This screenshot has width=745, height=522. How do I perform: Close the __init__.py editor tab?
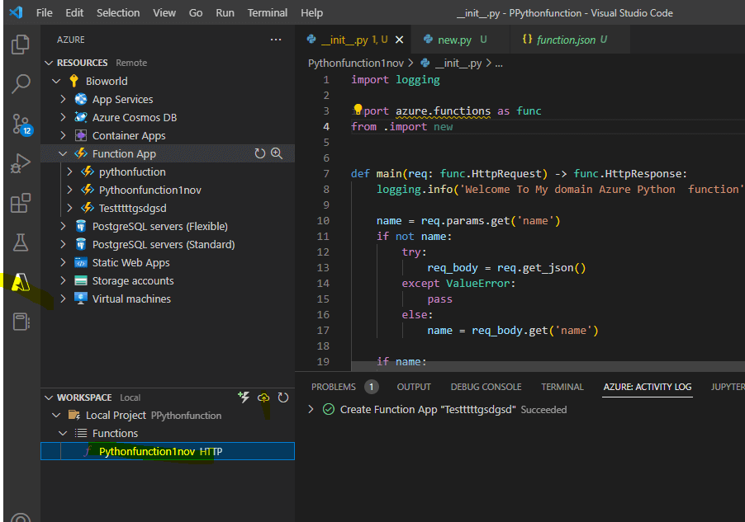click(x=400, y=40)
